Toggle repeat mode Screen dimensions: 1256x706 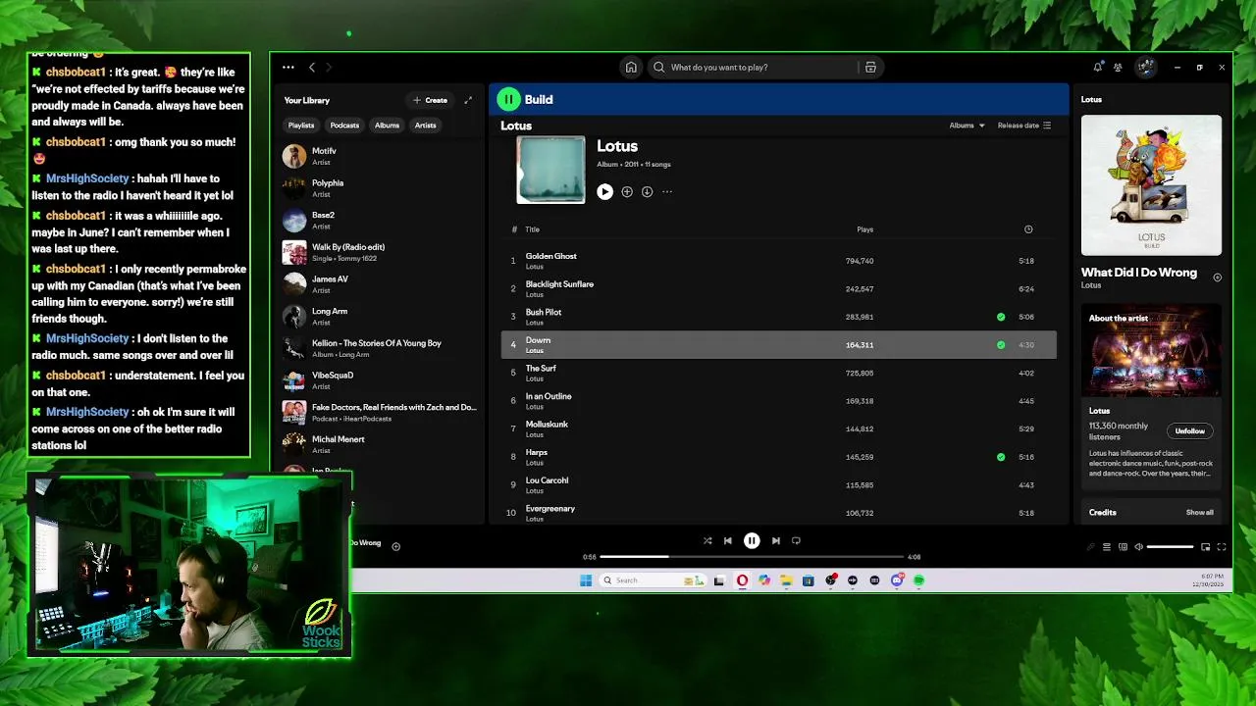[796, 540]
